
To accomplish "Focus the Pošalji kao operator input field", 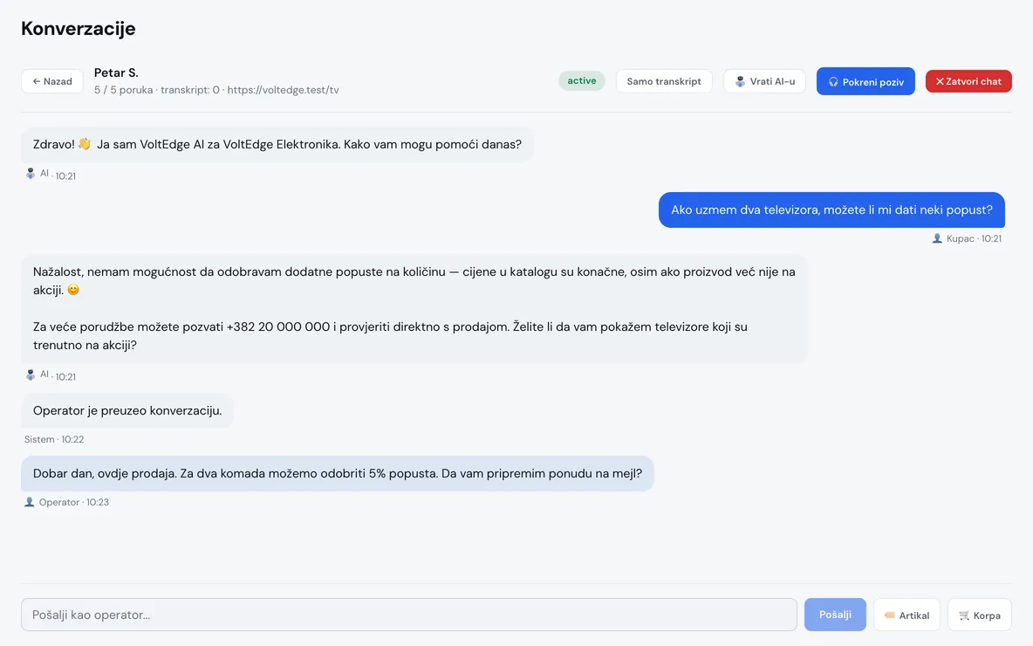I will pyautogui.click(x=409, y=615).
